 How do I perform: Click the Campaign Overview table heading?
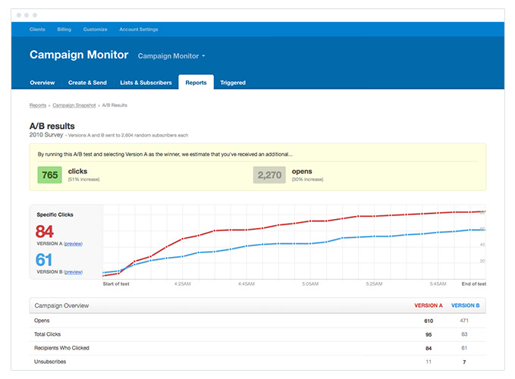tap(61, 305)
